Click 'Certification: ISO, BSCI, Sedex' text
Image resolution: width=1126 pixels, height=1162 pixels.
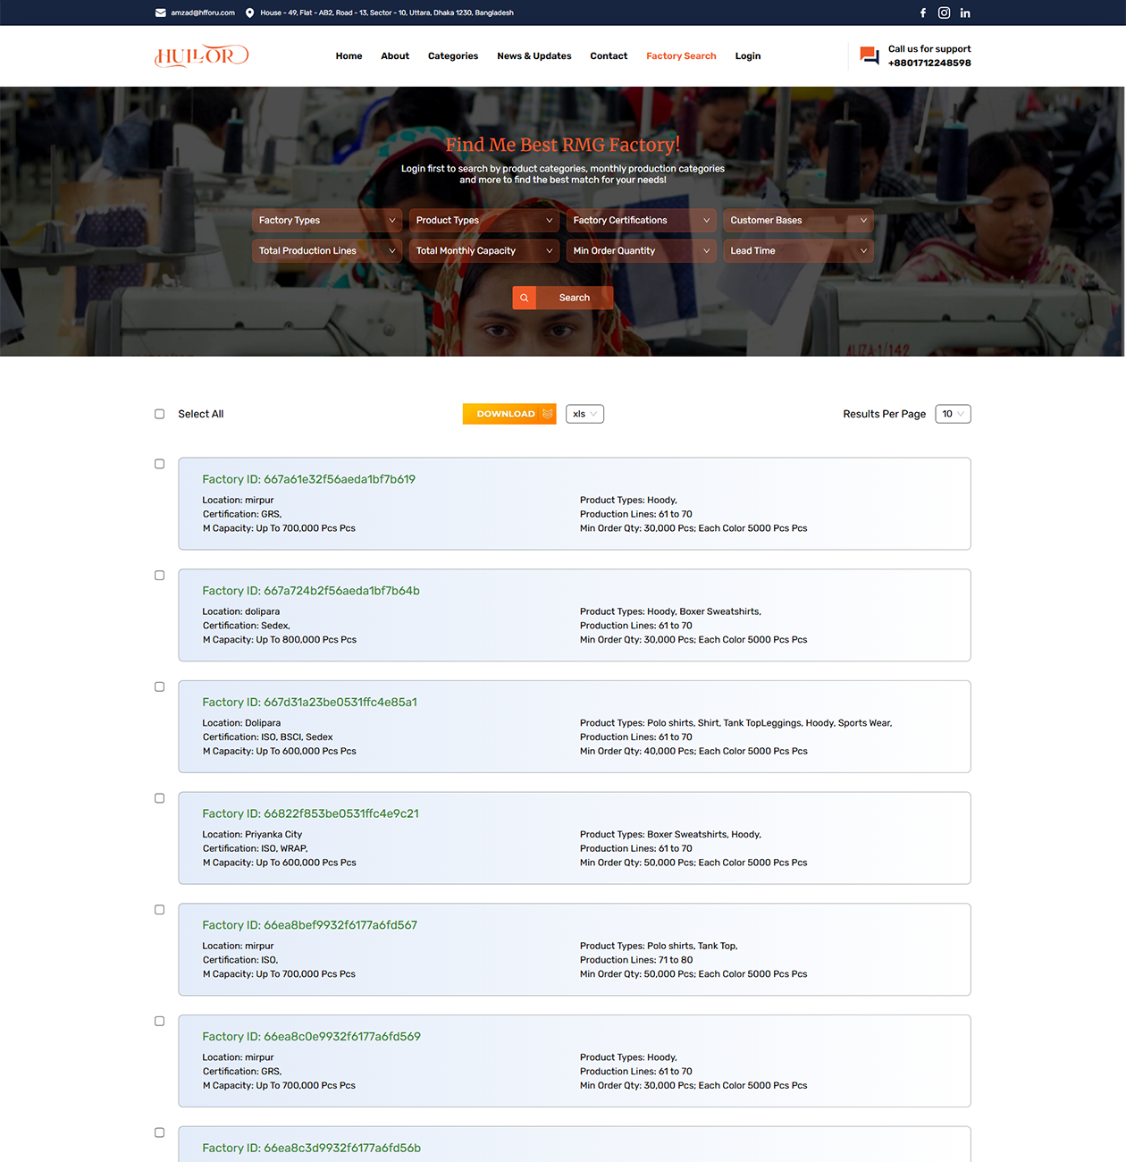[x=267, y=737]
